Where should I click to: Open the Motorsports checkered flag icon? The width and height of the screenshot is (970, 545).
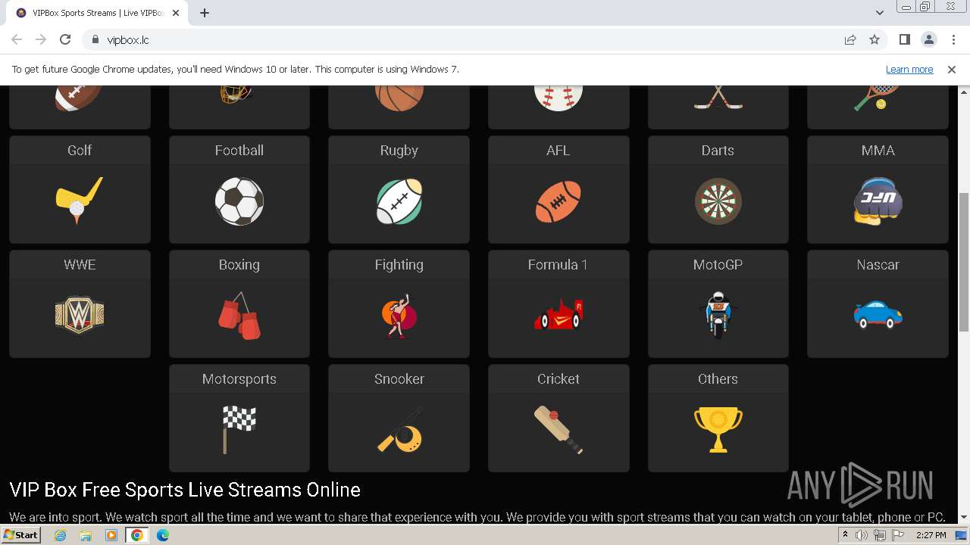pos(239,429)
